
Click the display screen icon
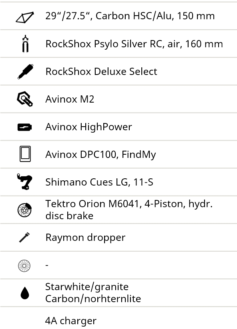pyautogui.click(x=25, y=154)
